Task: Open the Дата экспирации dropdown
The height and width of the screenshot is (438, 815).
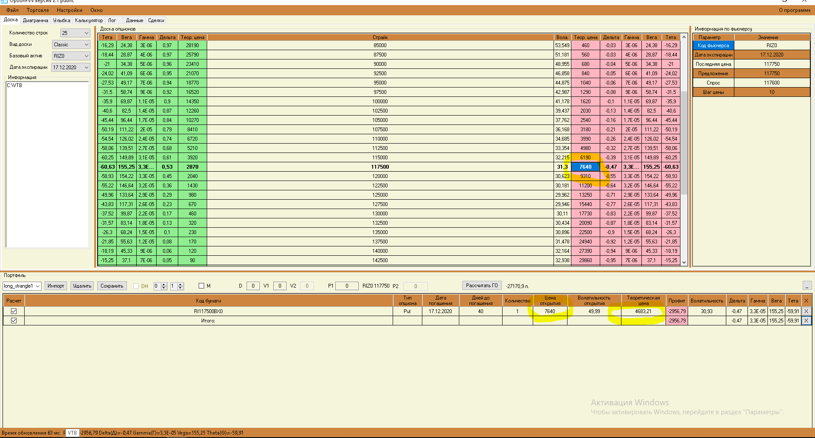Action: 71,67
